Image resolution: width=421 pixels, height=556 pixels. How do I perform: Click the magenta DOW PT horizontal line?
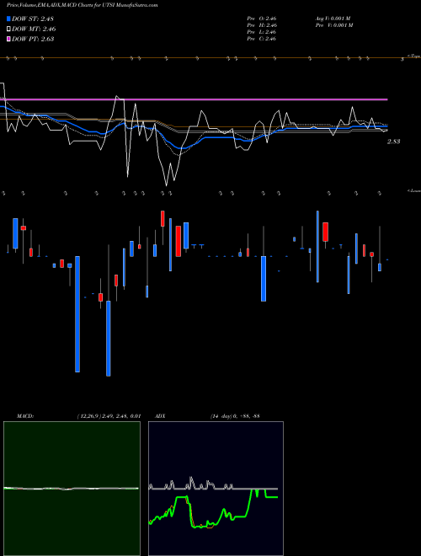point(194,99)
